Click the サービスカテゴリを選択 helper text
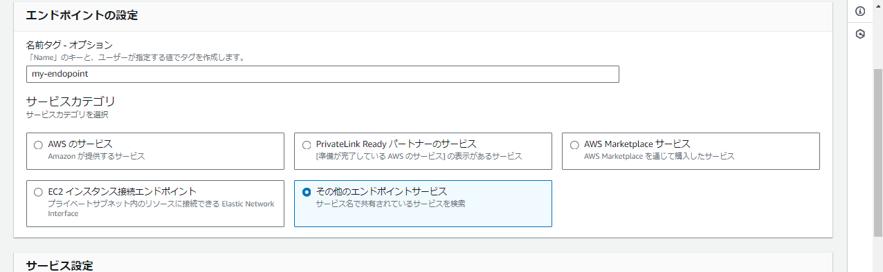The height and width of the screenshot is (272, 883). pos(67,115)
